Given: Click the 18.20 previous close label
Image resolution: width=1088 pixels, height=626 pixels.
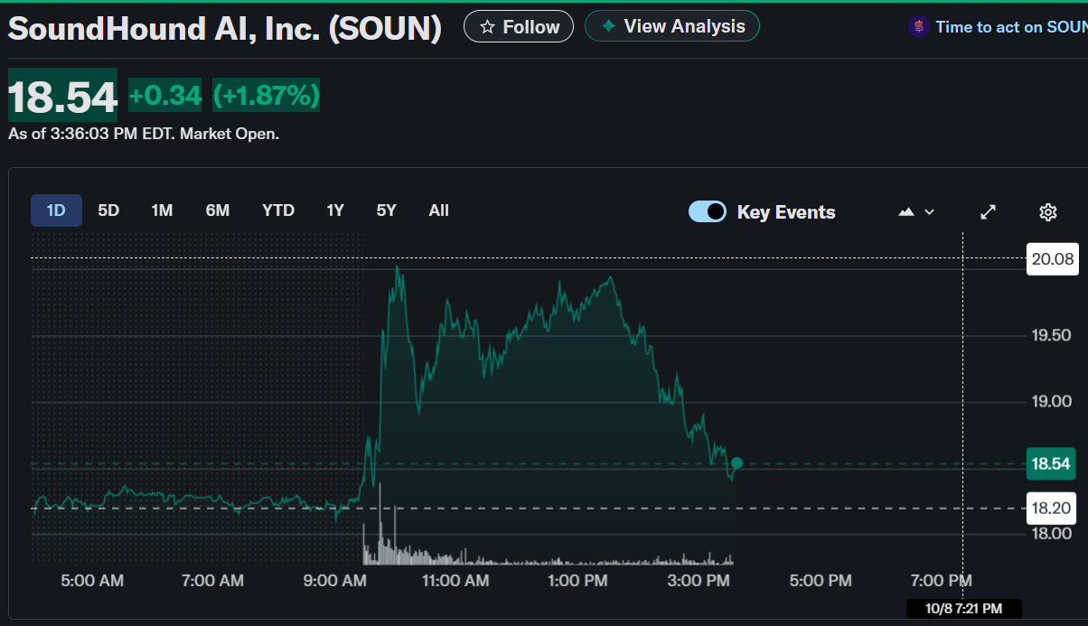Looking at the screenshot, I should [x=1051, y=509].
